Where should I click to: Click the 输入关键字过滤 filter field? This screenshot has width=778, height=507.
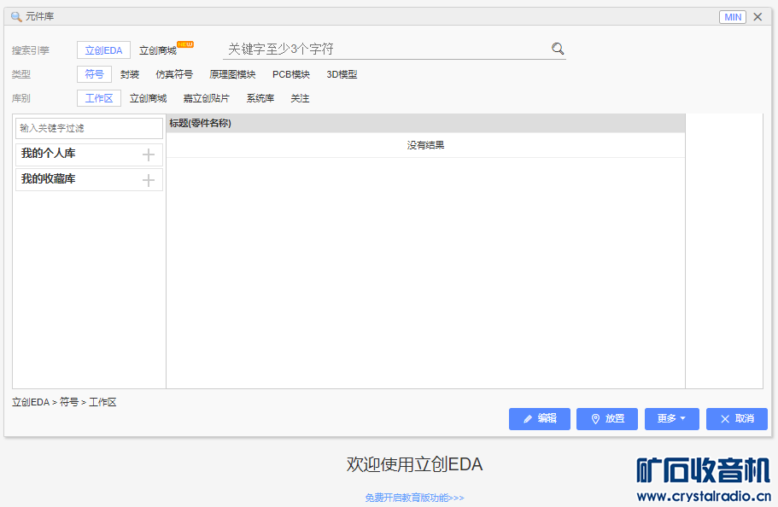point(89,128)
